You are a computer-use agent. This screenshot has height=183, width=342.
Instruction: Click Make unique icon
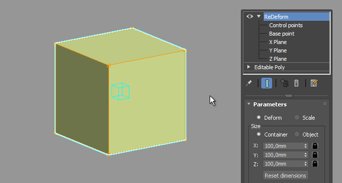284,83
